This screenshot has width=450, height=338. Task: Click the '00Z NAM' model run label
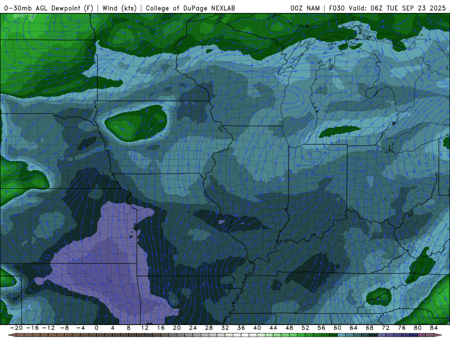tap(305, 8)
